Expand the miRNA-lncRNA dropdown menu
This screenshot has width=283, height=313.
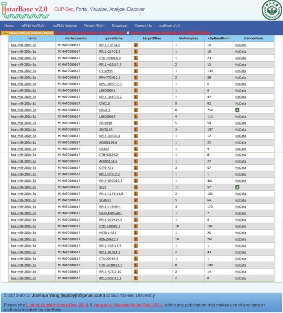pyautogui.click(x=33, y=26)
